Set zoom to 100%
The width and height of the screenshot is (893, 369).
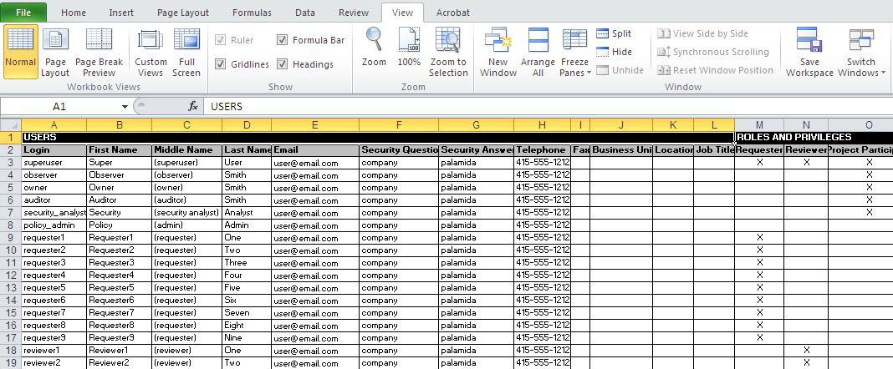pos(409,48)
